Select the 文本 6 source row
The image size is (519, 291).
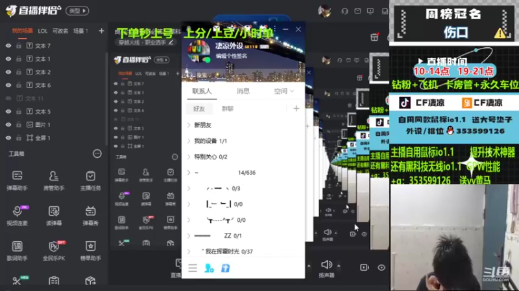53,85
